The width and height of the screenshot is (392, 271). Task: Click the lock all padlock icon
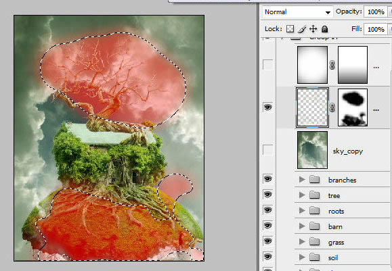tap(324, 29)
